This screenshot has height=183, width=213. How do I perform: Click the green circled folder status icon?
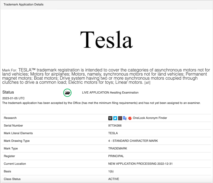click(x=67, y=93)
